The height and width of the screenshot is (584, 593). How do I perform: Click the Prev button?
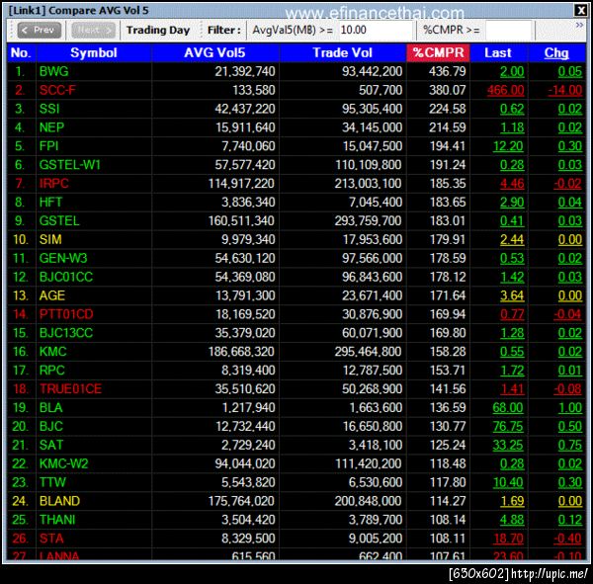click(39, 30)
